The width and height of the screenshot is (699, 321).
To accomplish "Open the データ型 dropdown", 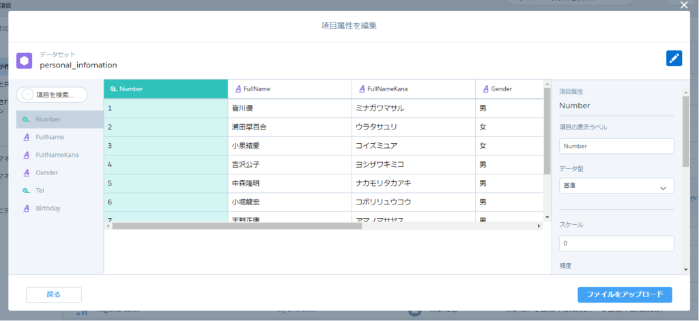I will [616, 187].
